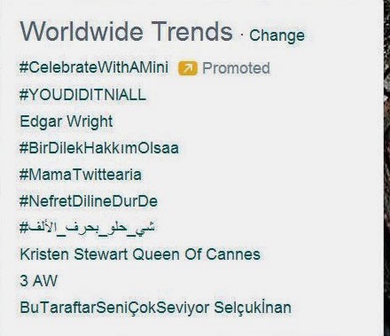
Task: Open the trend starting with Kristen Stewart
Action: [x=140, y=254]
